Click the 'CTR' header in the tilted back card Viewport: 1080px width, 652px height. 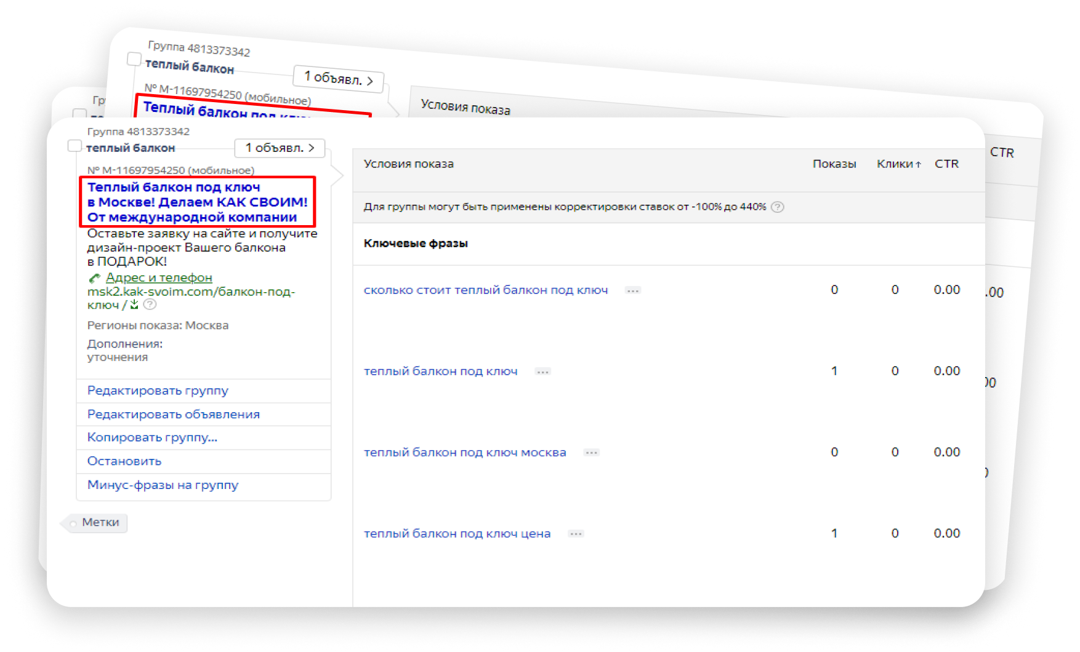coord(1002,153)
